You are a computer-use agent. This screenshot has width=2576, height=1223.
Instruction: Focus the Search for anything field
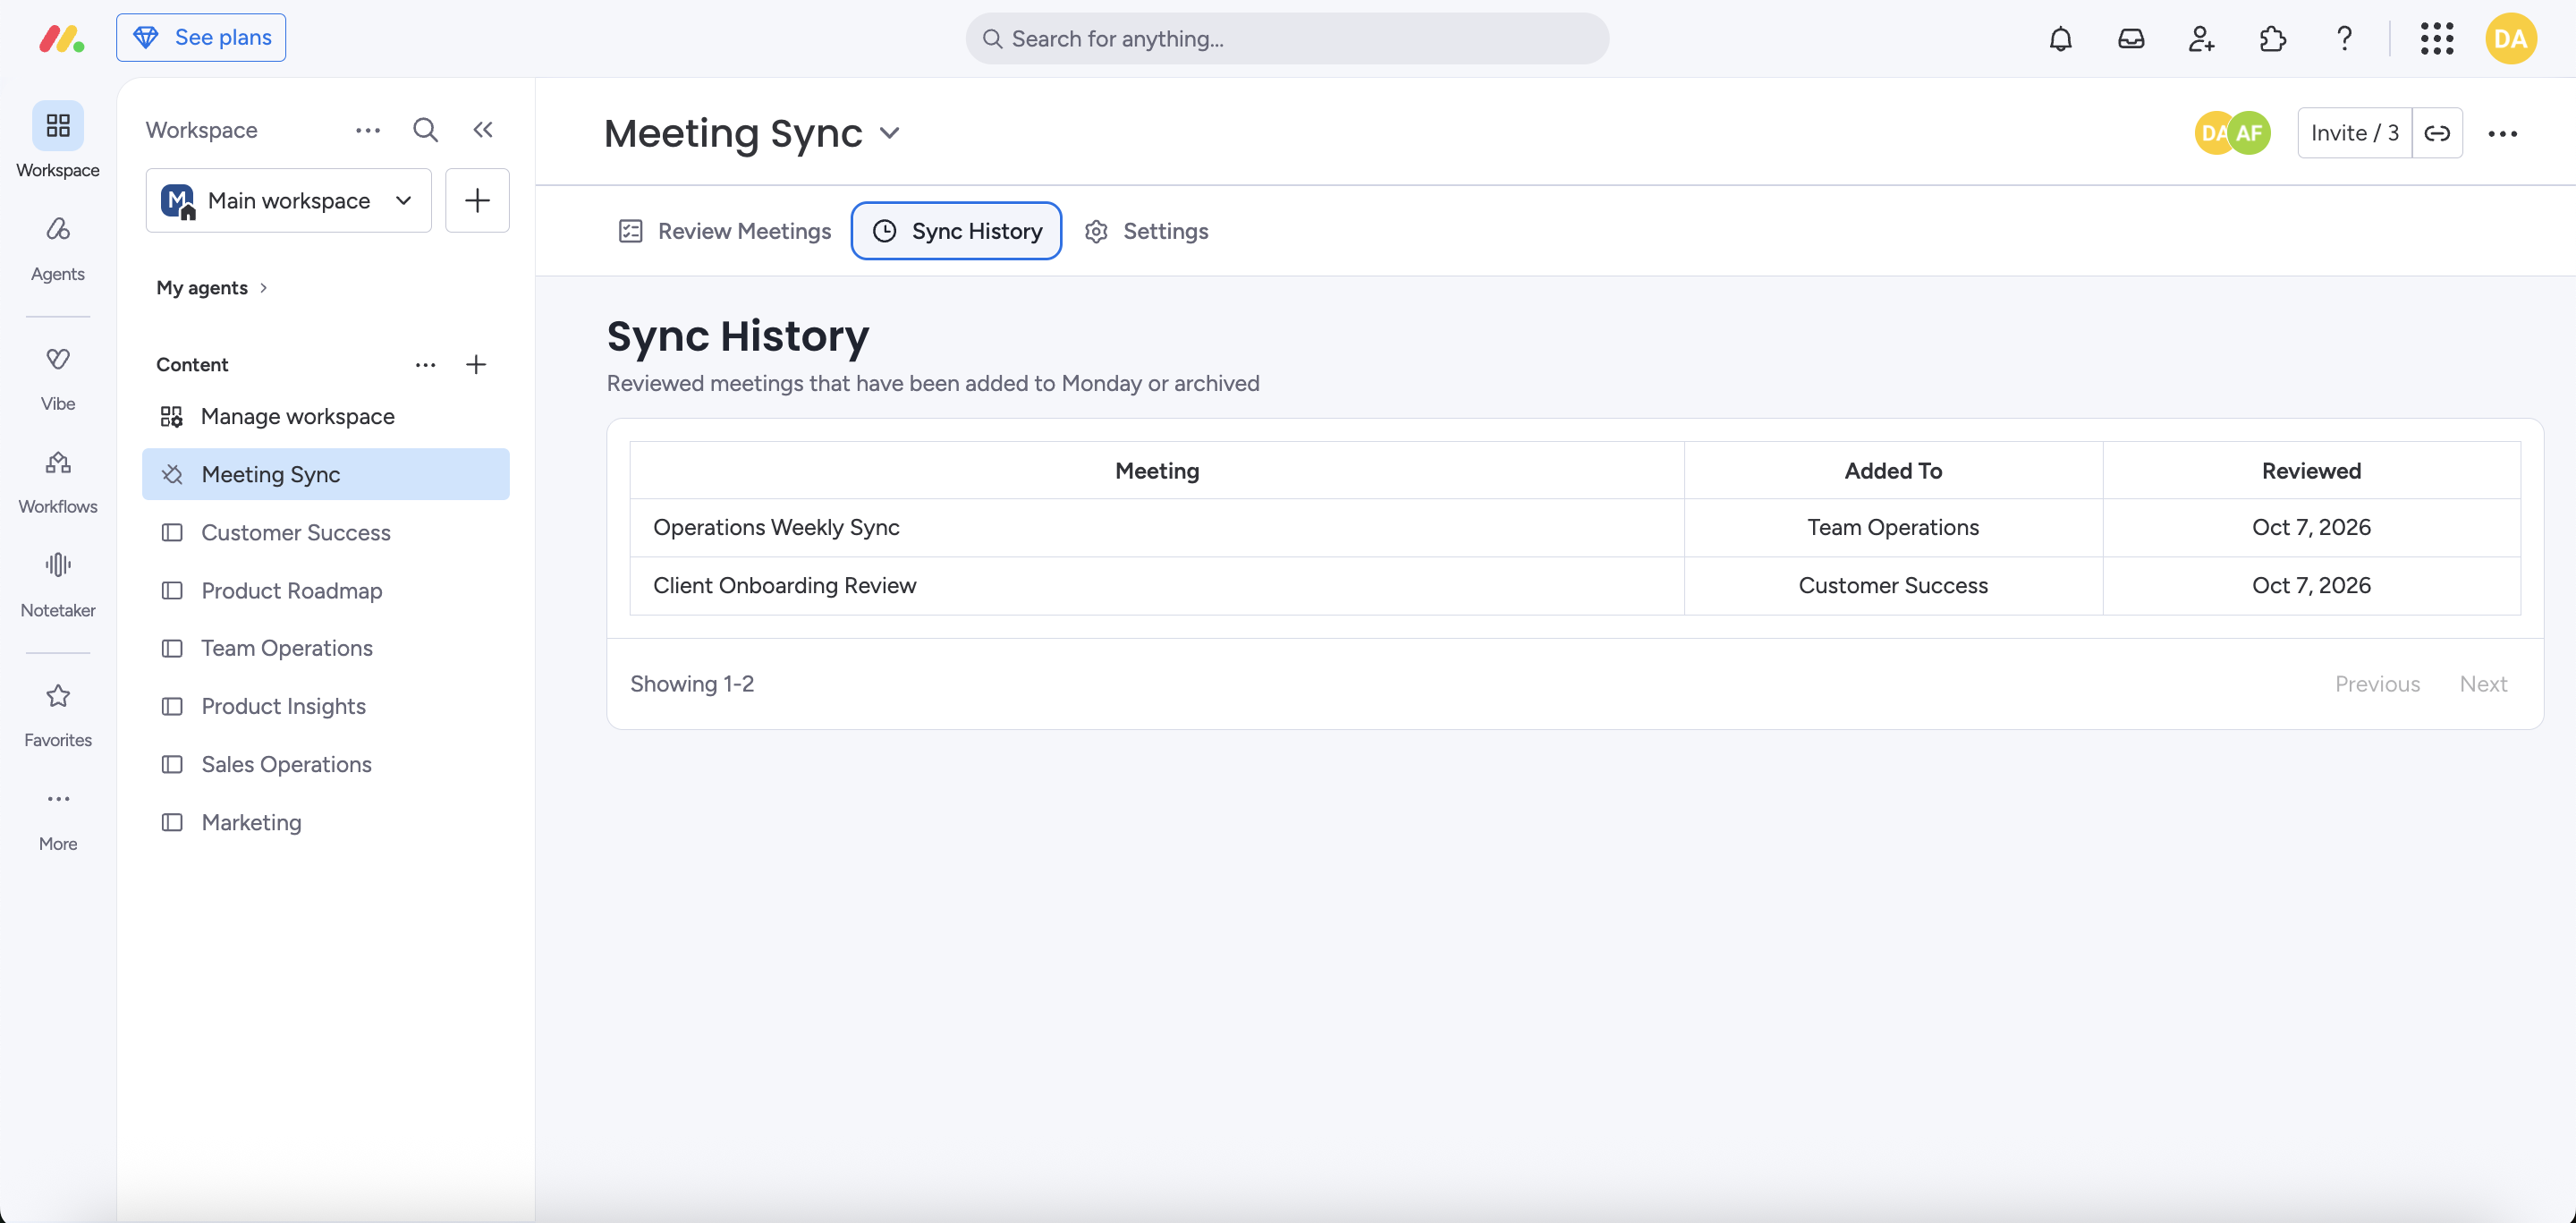pos(1287,39)
